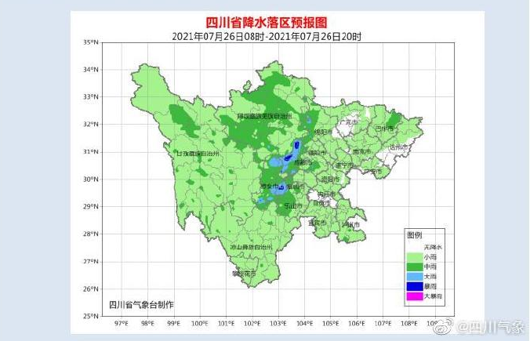The height and width of the screenshot is (341, 530).
Task: Click the 攀枝花市 city label
Action: click(x=243, y=274)
